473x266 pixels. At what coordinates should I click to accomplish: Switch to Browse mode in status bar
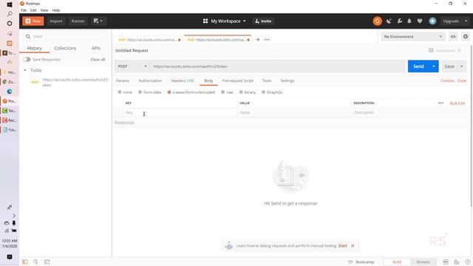(x=423, y=262)
